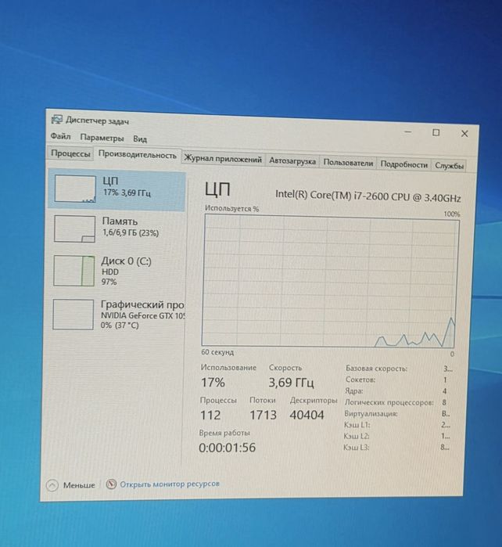Viewport: 502px width, 547px height.
Task: Maximize the Task Manager window
Action: click(x=436, y=132)
